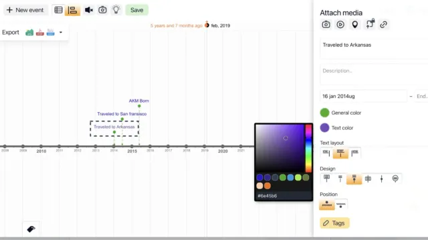Edit the hex value #6e45b6
Screen dimensions: 428x240
(x=284, y=195)
